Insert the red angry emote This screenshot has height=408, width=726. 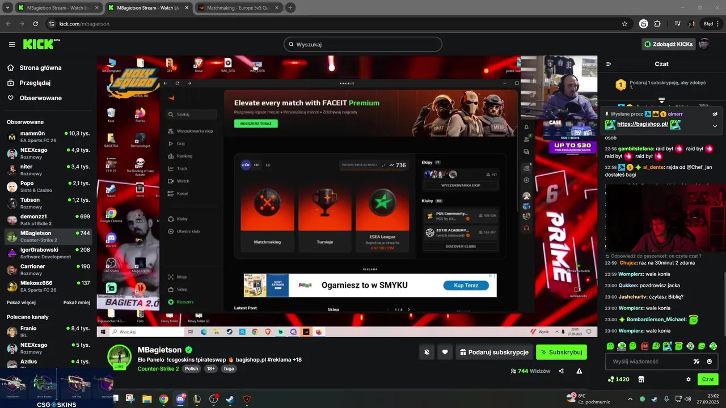click(x=644, y=346)
